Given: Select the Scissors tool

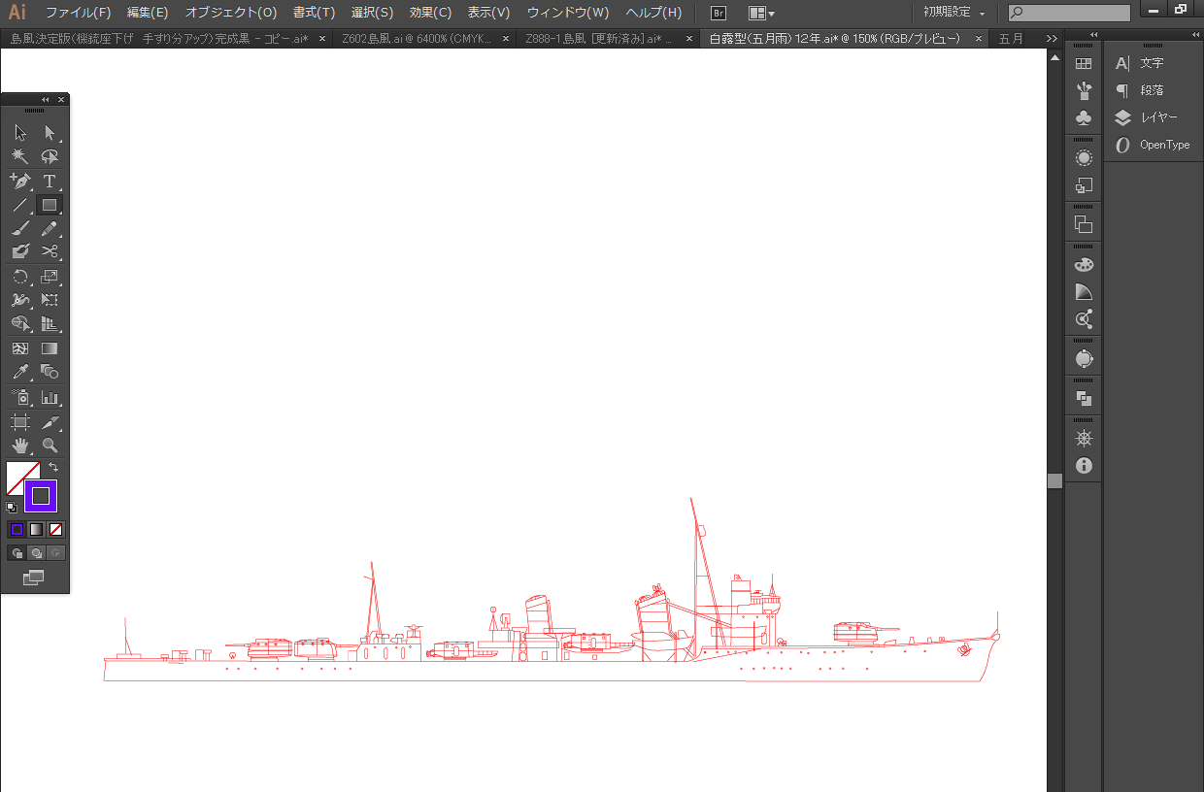Looking at the screenshot, I should 50,251.
